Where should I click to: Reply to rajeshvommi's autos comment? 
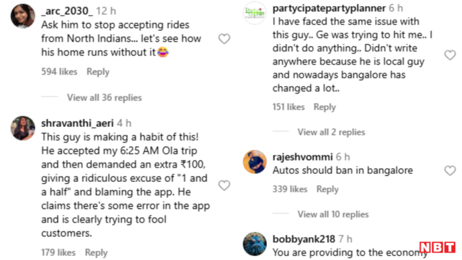[x=327, y=189]
